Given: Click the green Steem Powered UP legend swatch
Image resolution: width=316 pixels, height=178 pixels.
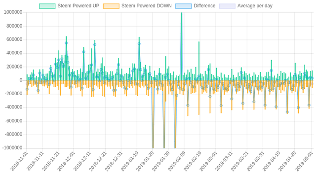Looking at the screenshot, I should pos(47,6).
